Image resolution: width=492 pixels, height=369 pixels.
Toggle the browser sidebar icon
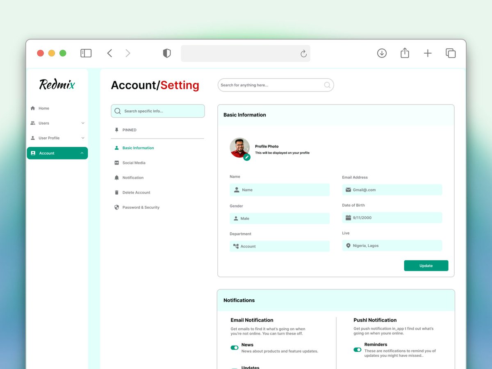coord(86,53)
